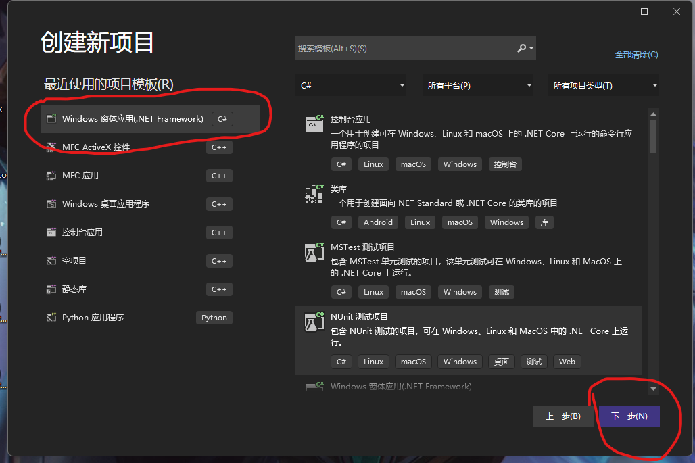Click the 下一步(N) button
This screenshot has width=695, height=463.
(629, 416)
